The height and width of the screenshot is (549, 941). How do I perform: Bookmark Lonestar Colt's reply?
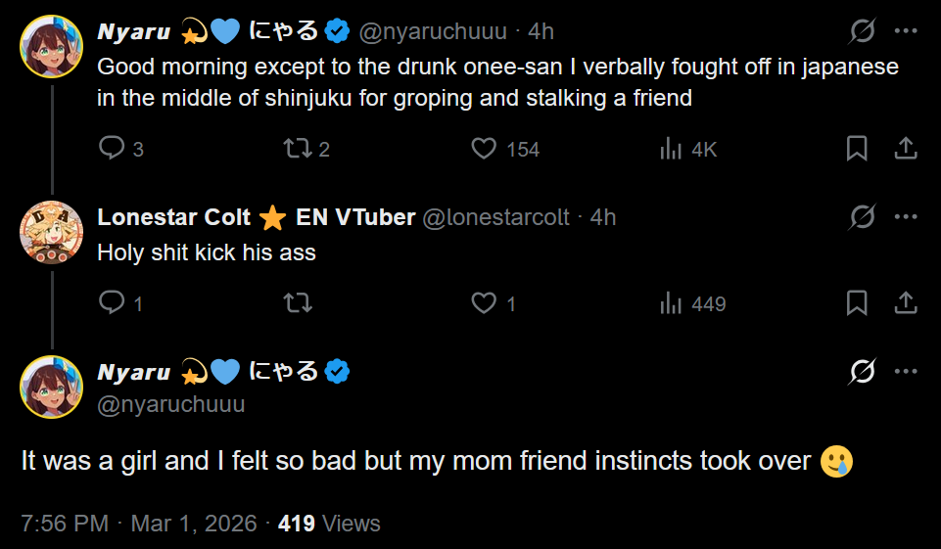857,303
